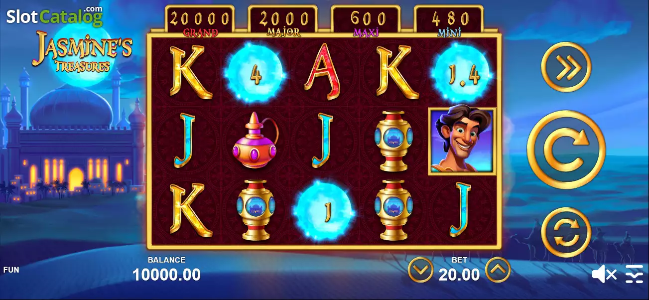Open the SlotCatalog.com logo link

pos(55,16)
